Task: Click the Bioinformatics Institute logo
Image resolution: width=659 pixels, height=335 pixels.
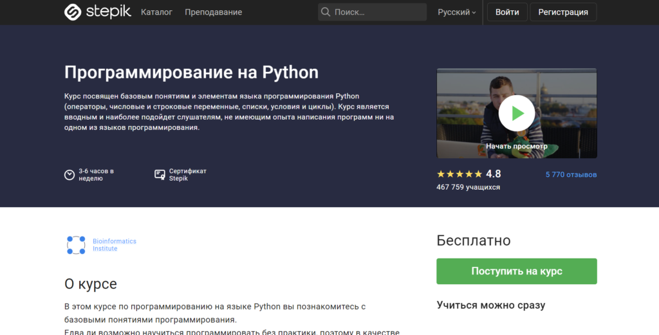Action: pos(76,245)
